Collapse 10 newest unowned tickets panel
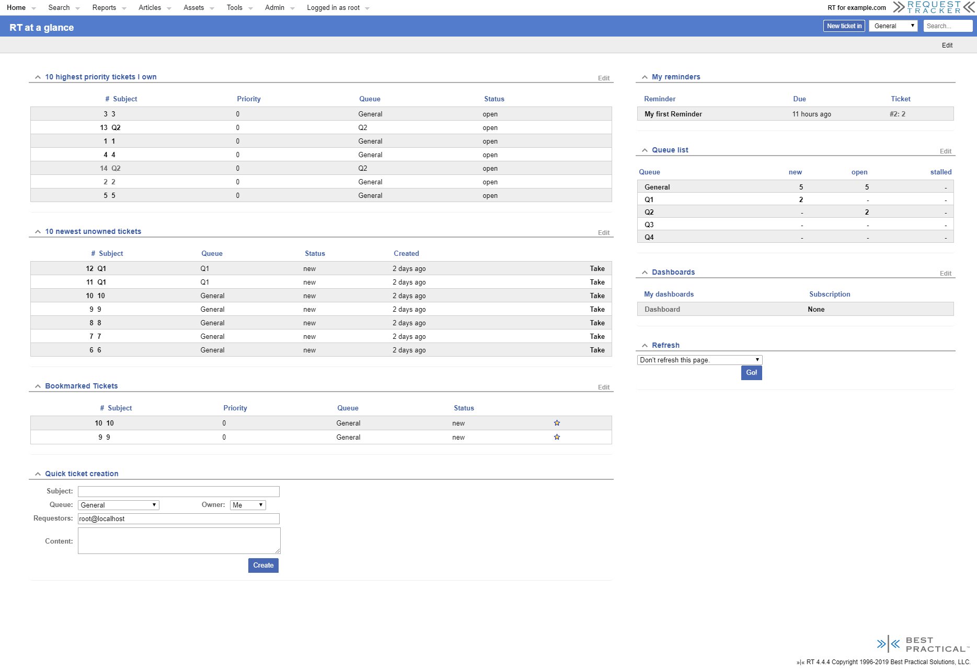Image resolution: width=977 pixels, height=672 pixels. point(38,232)
